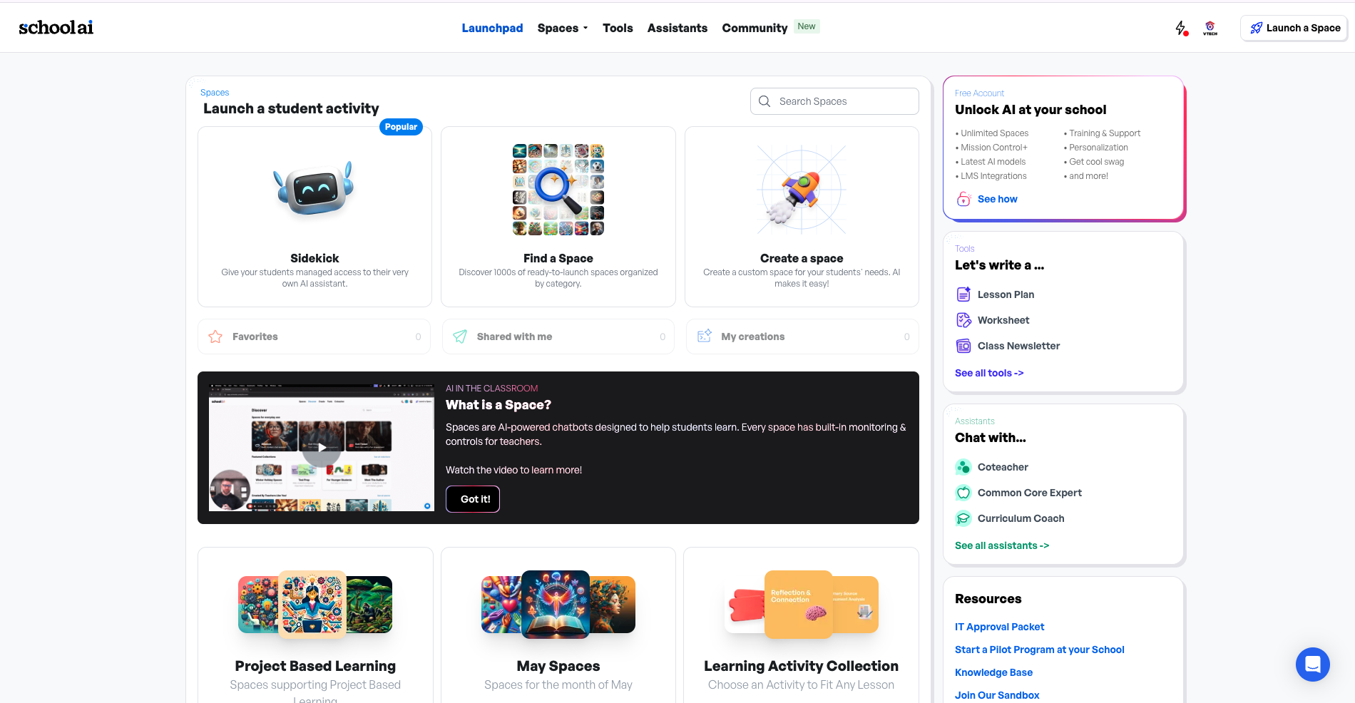
Task: Chat with Curriculum Coach label
Action: click(x=1021, y=518)
